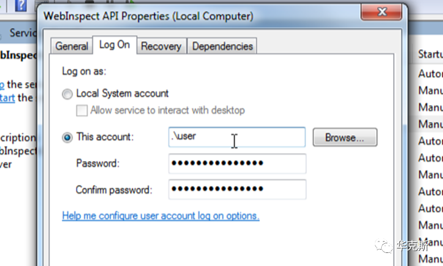Switch to the General tab
443x266 pixels.
click(x=72, y=47)
